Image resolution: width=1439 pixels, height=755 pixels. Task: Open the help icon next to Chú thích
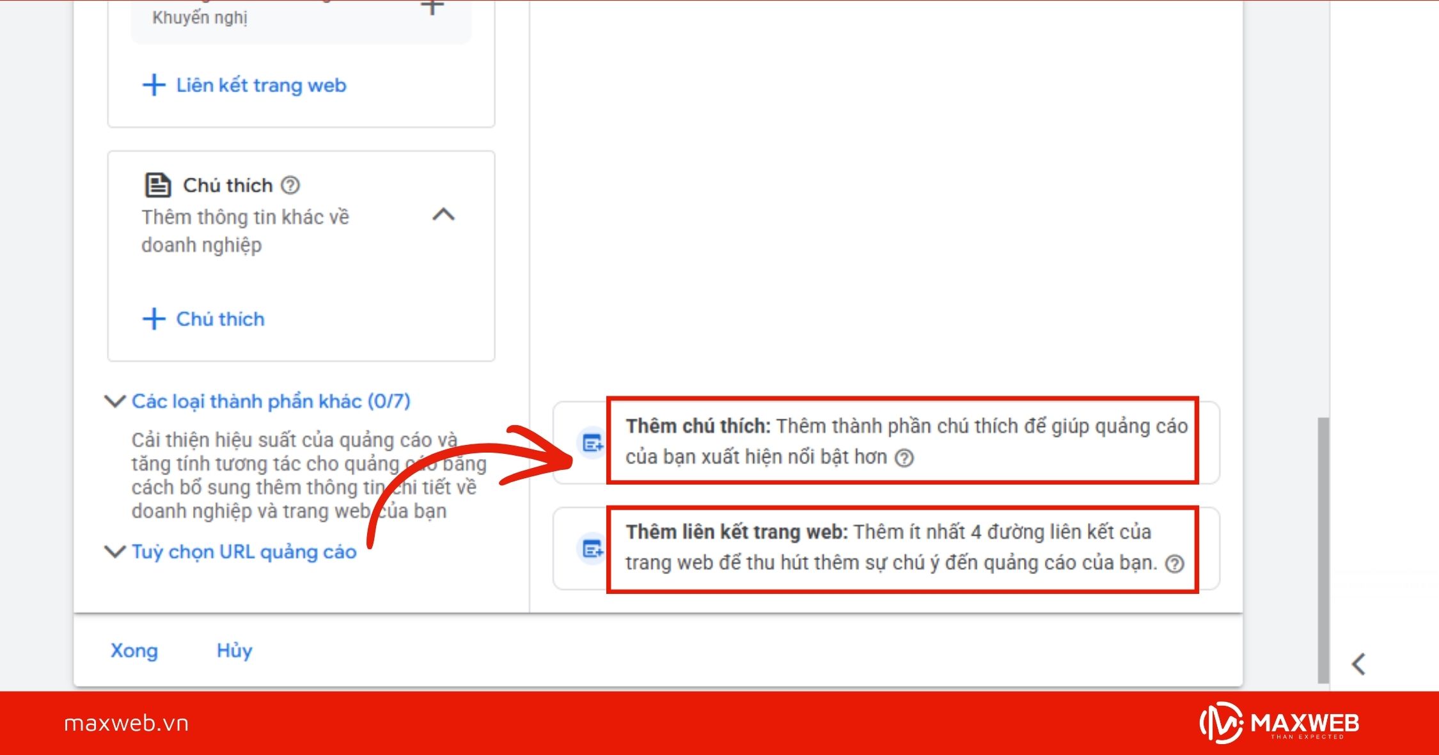point(290,185)
